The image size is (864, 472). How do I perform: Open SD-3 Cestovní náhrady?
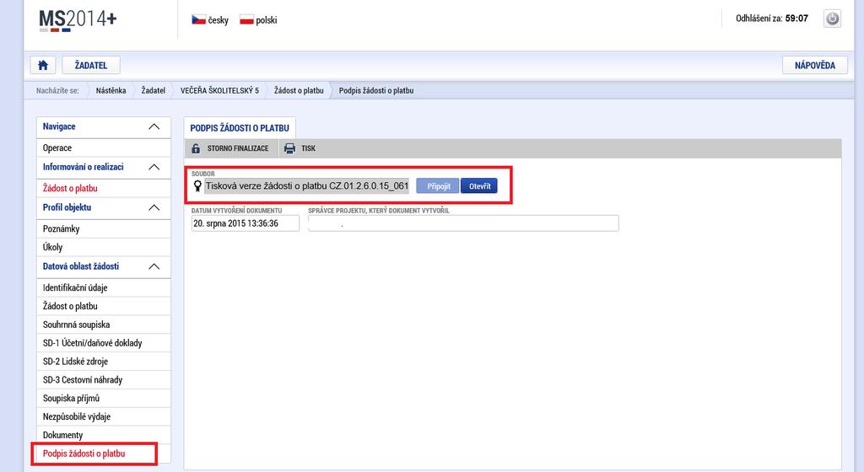(104, 379)
